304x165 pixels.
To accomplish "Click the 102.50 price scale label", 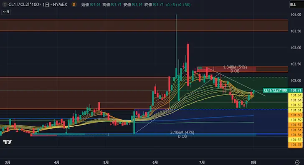I will [296, 64].
